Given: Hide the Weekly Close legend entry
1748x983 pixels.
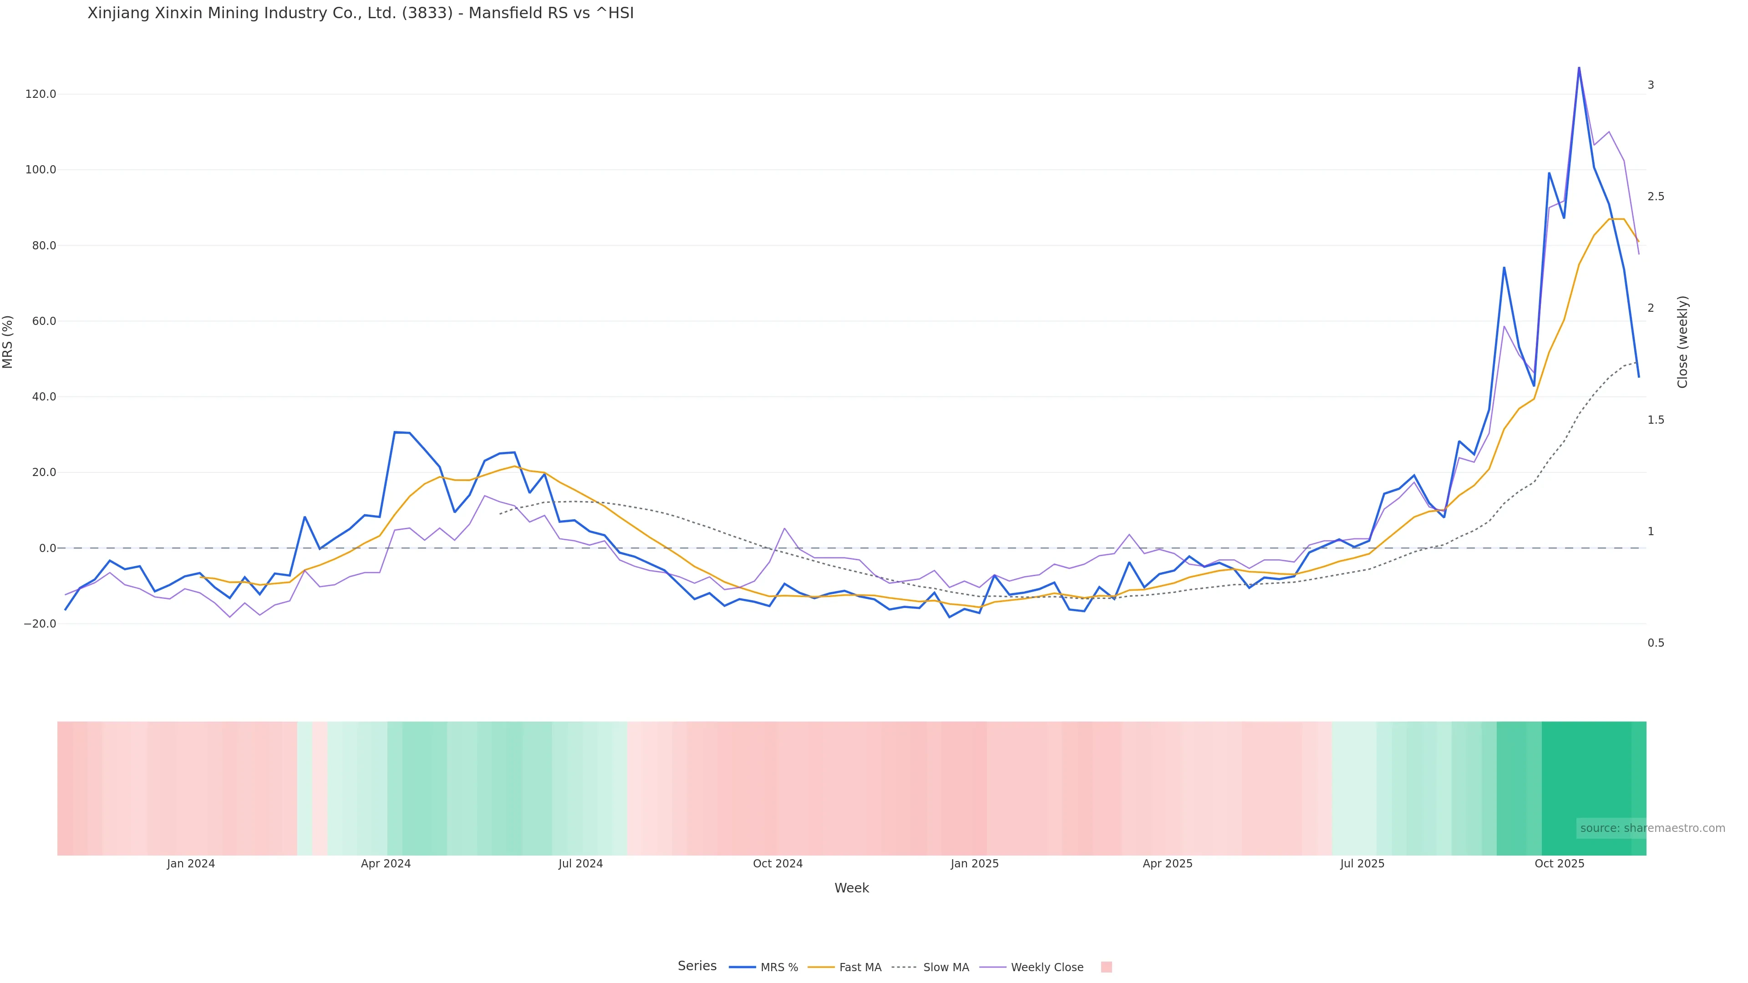Looking at the screenshot, I should point(1032,968).
